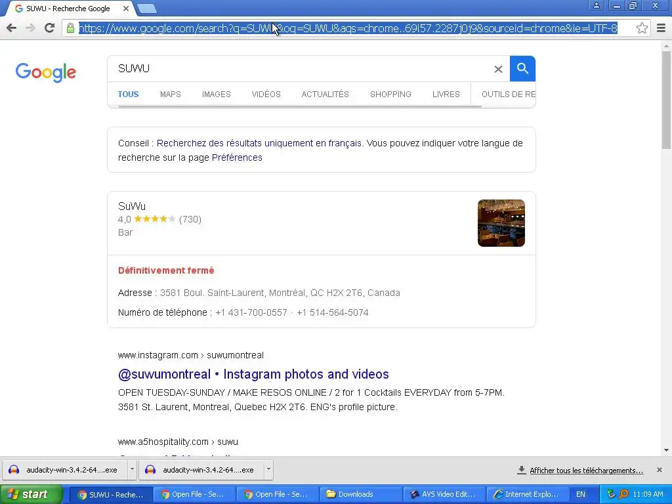Close the SUWU - Recherche Google tab
The width and height of the screenshot is (672, 504).
click(125, 9)
